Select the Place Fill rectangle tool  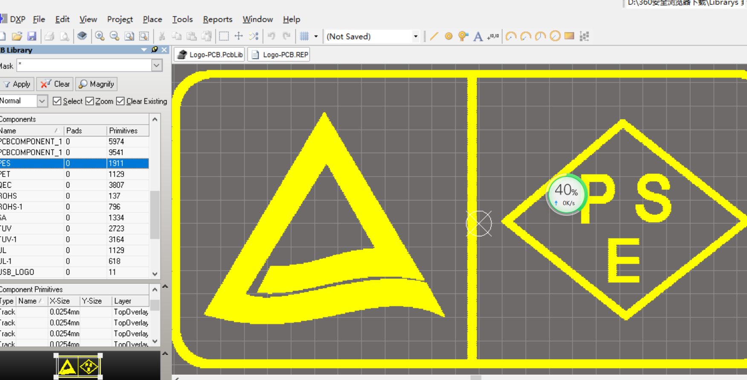pyautogui.click(x=569, y=36)
